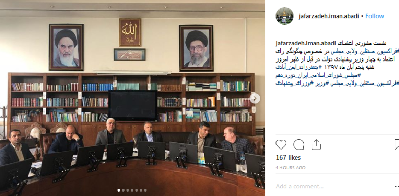Advance to next photo with right chevron

(x=255, y=98)
